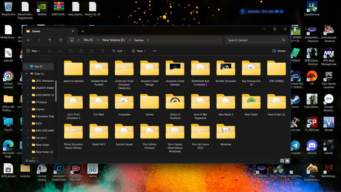Select the Suicide Squad folder
This screenshot has height=192, width=341.
[124, 135]
